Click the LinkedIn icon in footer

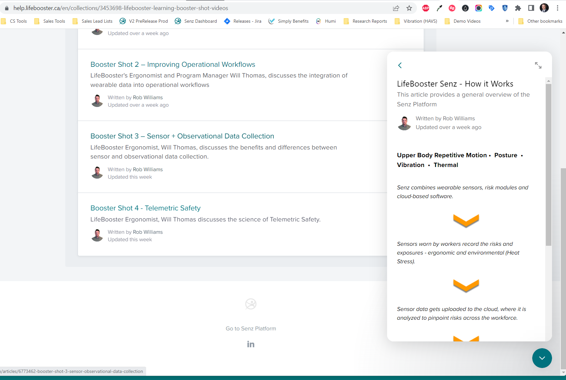point(251,344)
